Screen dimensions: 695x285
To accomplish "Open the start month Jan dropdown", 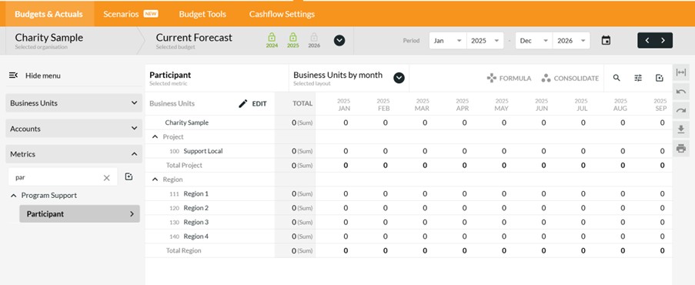I will [448, 40].
